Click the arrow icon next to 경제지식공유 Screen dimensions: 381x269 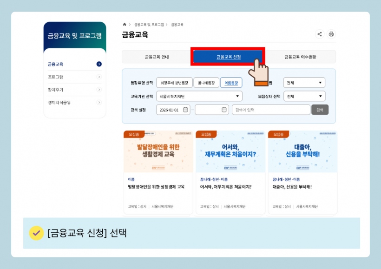click(99, 102)
